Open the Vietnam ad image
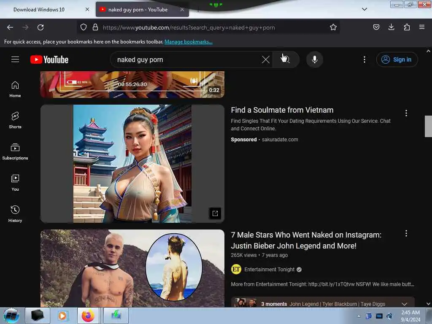The width and height of the screenshot is (432, 324). click(132, 164)
